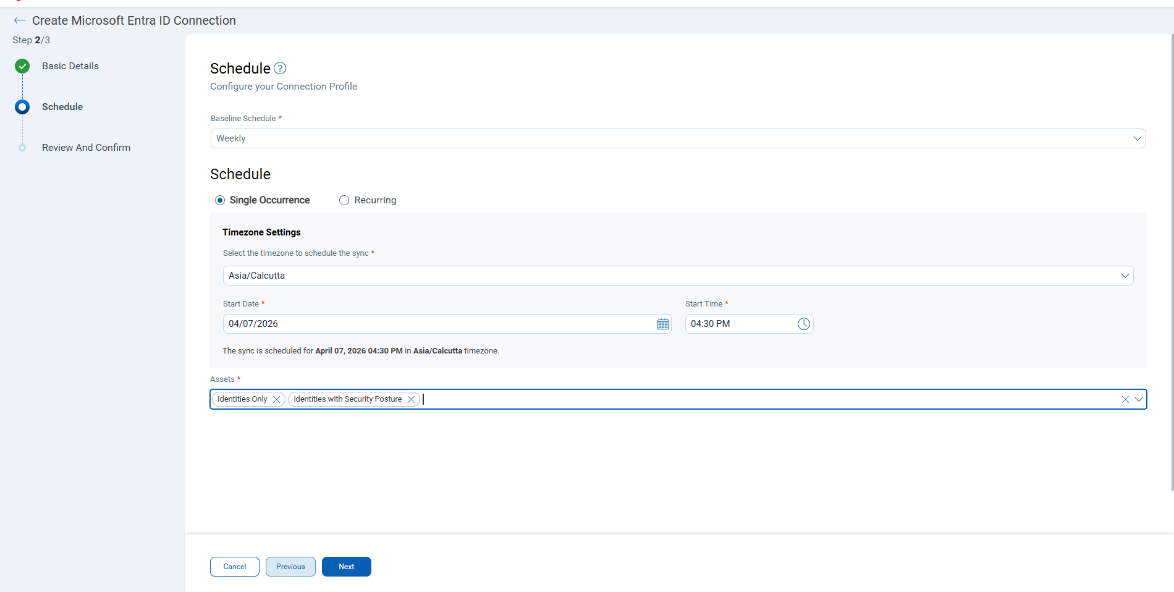
Task: Select the Schedule step in the sidebar
Action: [62, 107]
